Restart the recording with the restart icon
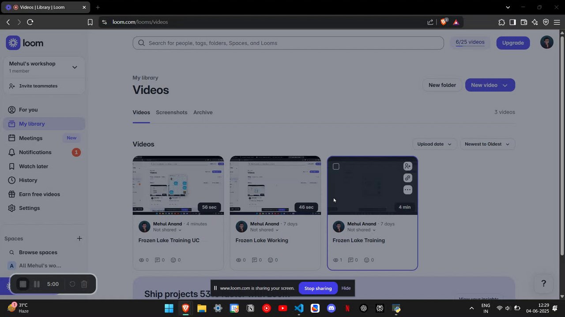 pyautogui.click(x=72, y=284)
